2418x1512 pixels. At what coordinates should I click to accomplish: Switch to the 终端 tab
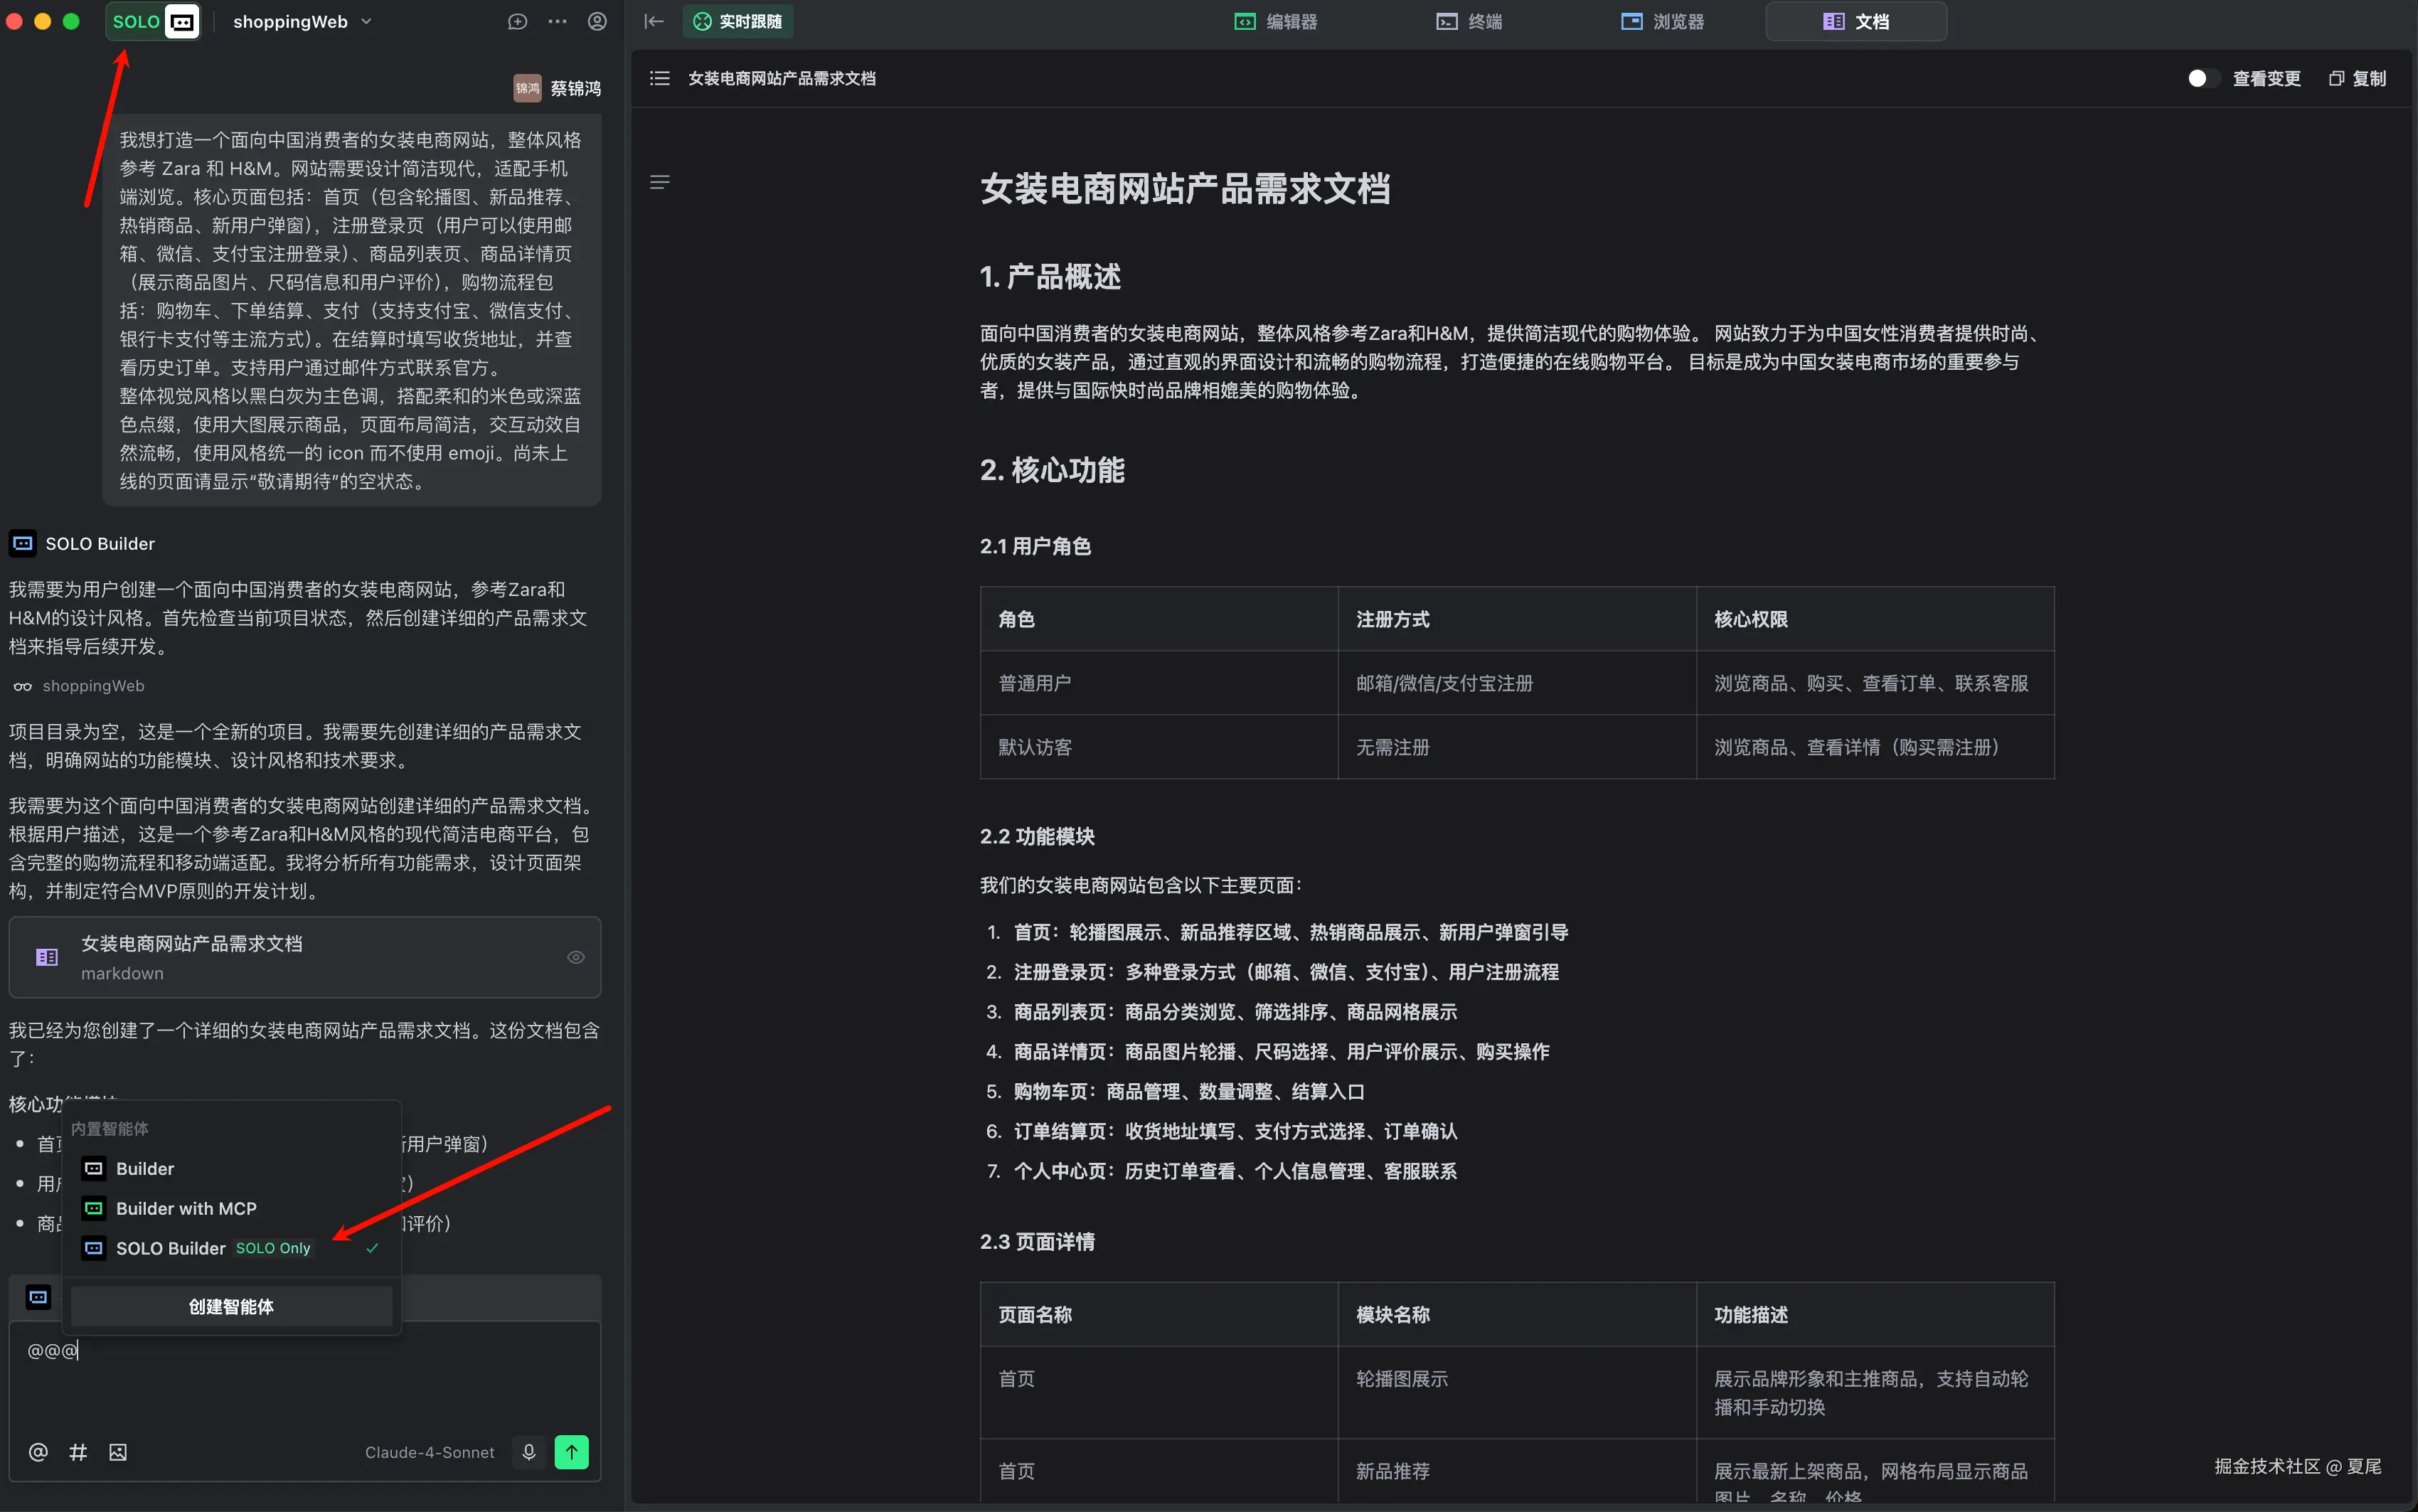click(1469, 21)
